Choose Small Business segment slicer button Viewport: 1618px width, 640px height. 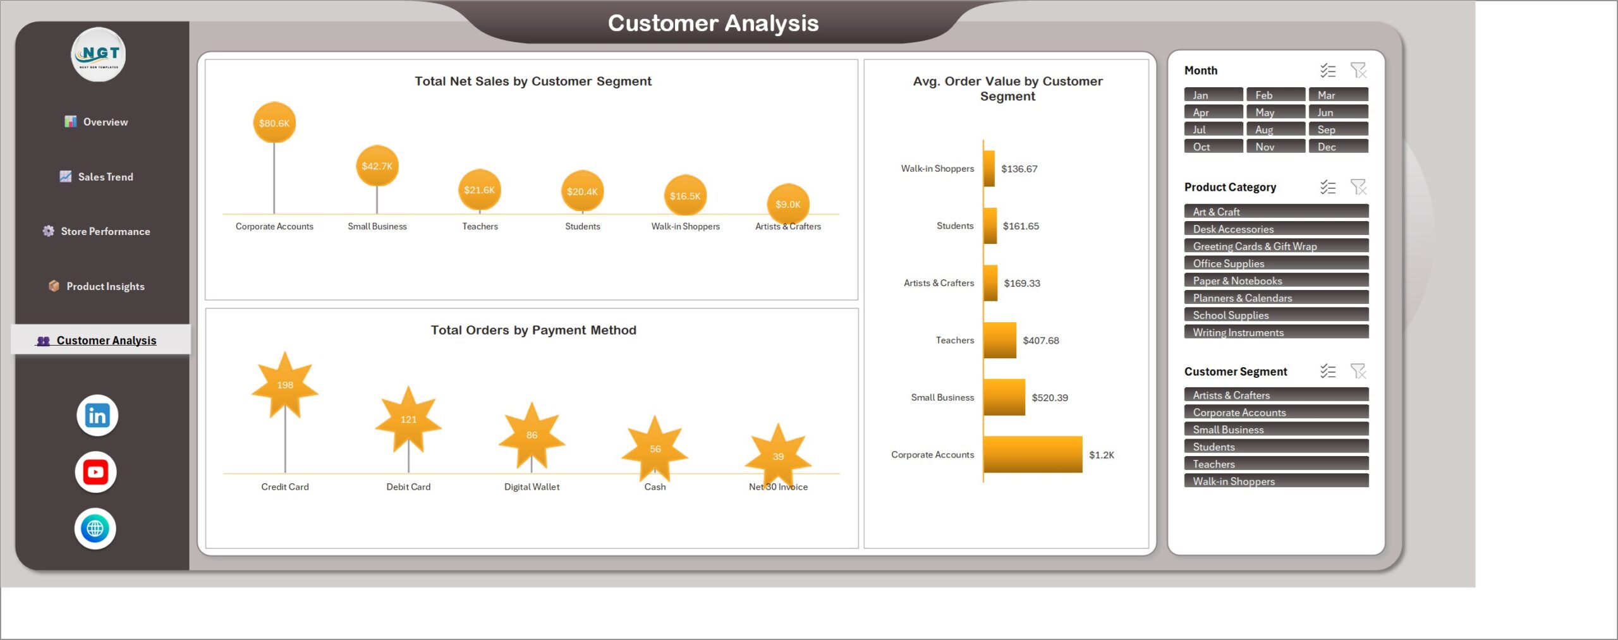(1277, 429)
